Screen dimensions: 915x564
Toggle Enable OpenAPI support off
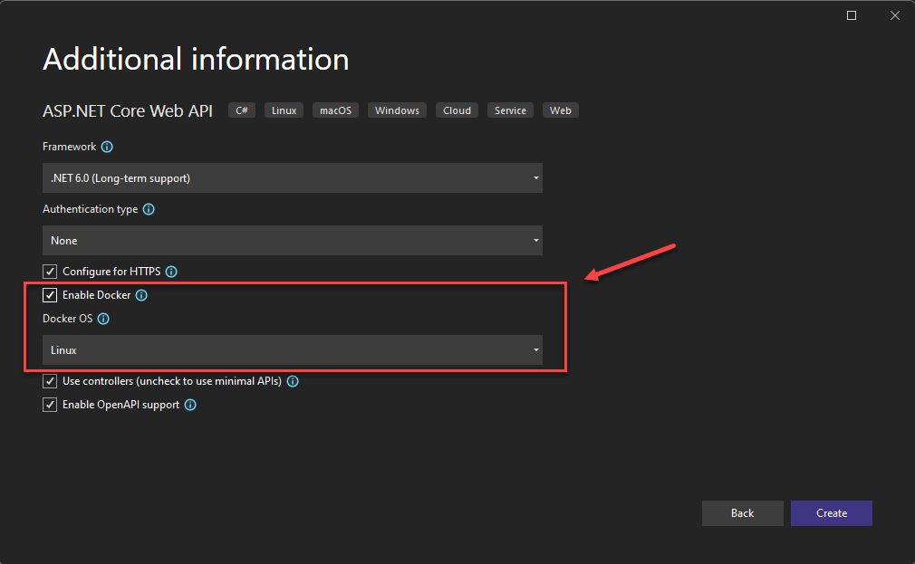point(50,404)
